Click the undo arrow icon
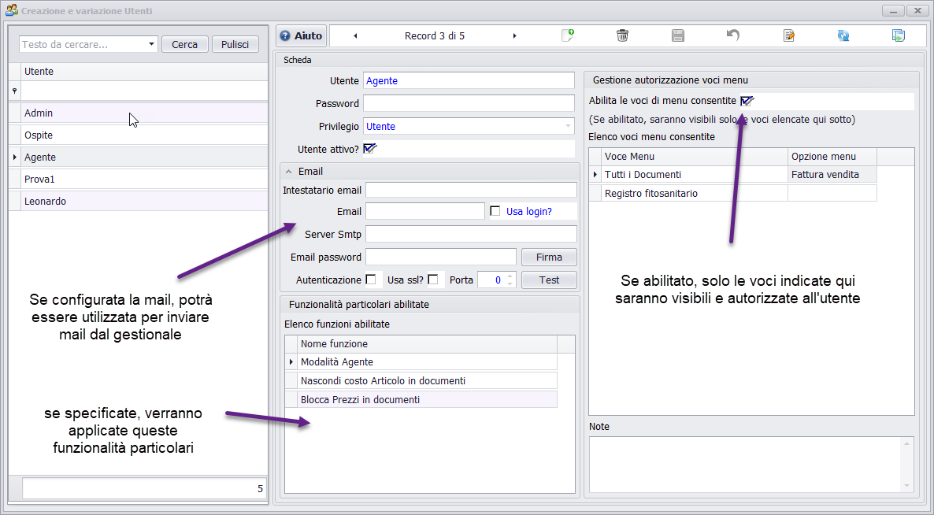The height and width of the screenshot is (515, 934). point(732,35)
